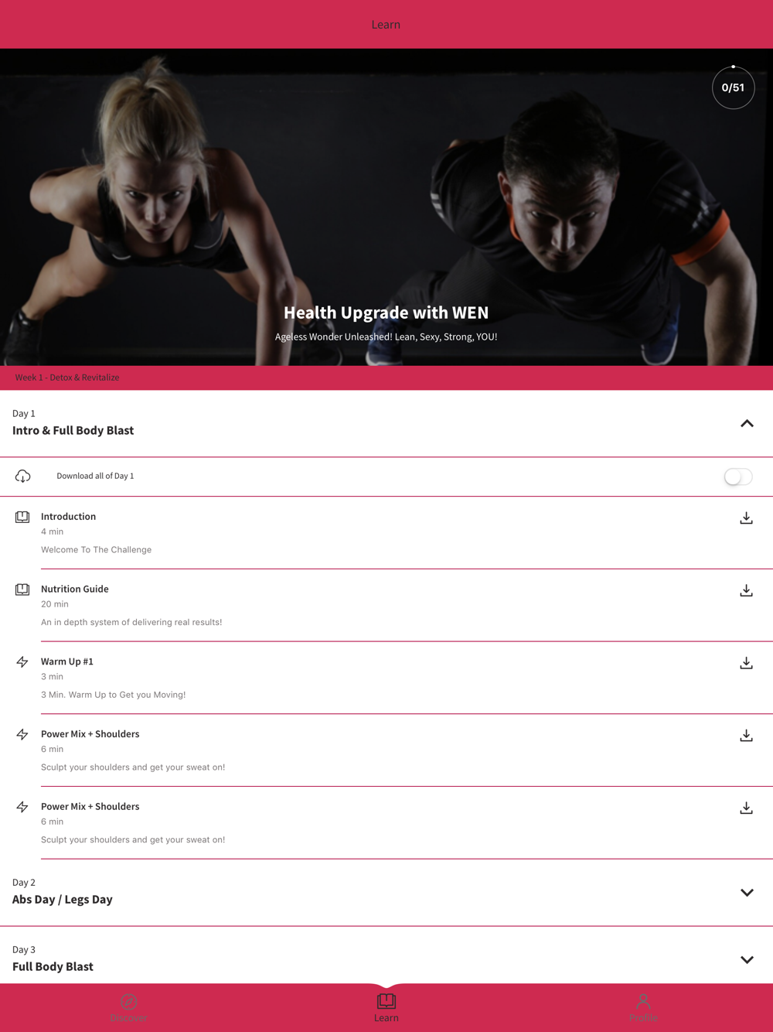The height and width of the screenshot is (1032, 773).
Task: Download the Introduction lesson
Action: point(746,518)
